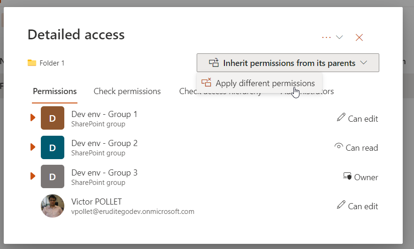Expand the Dev env - Group 1 row
The height and width of the screenshot is (249, 414).
click(33, 117)
